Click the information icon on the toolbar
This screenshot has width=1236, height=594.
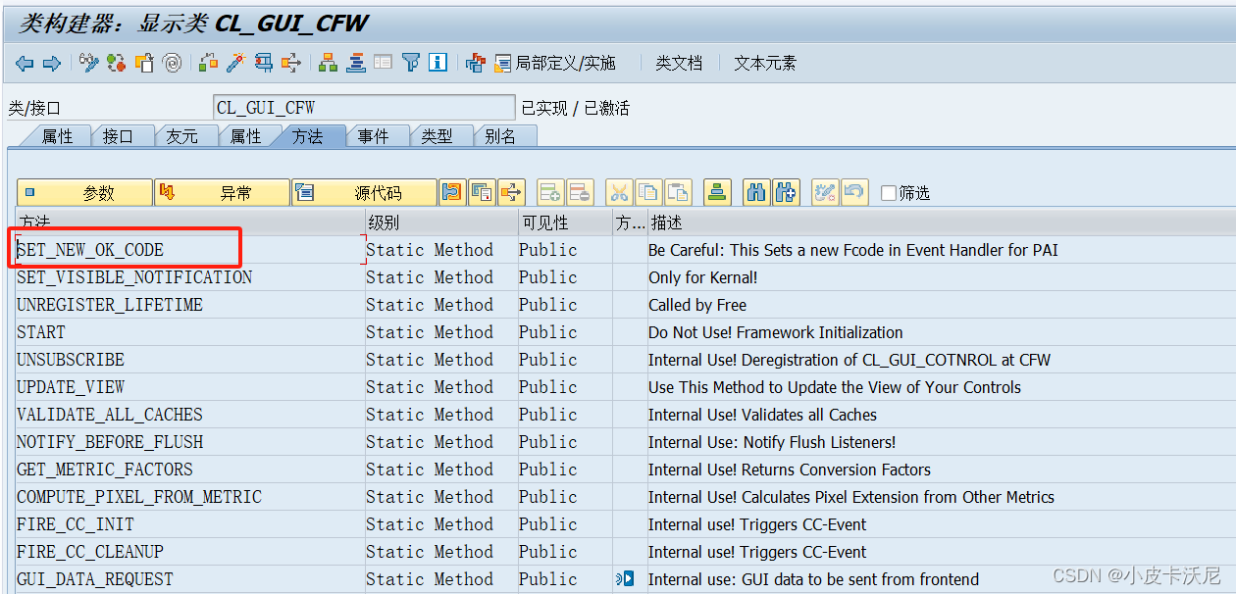point(436,62)
